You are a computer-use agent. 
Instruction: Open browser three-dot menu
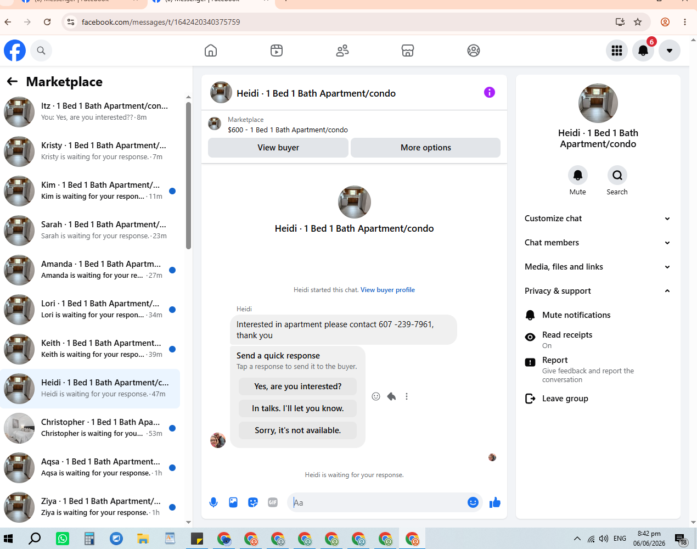point(685,22)
